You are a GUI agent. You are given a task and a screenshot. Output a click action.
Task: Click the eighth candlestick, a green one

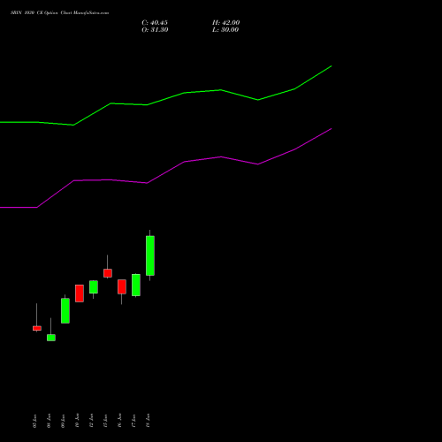click(x=136, y=285)
